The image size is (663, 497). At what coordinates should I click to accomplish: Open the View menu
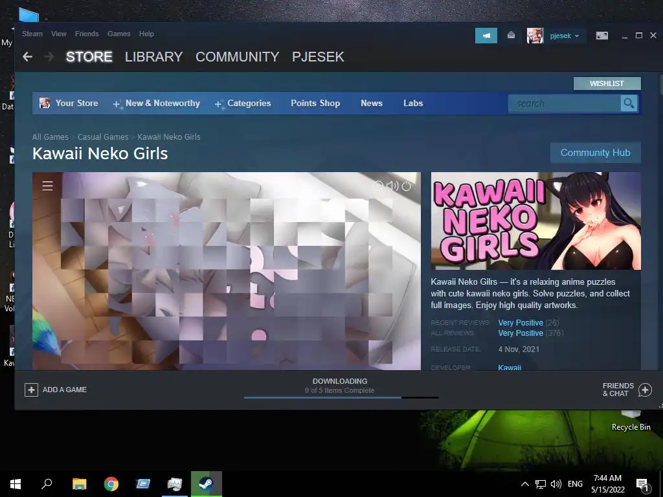(x=59, y=34)
